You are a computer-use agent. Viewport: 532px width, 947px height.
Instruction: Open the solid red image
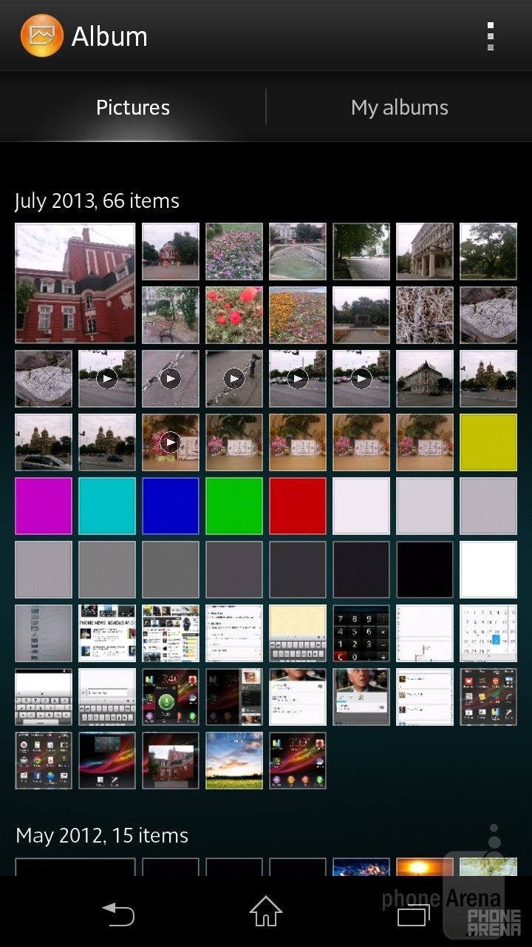(x=298, y=506)
